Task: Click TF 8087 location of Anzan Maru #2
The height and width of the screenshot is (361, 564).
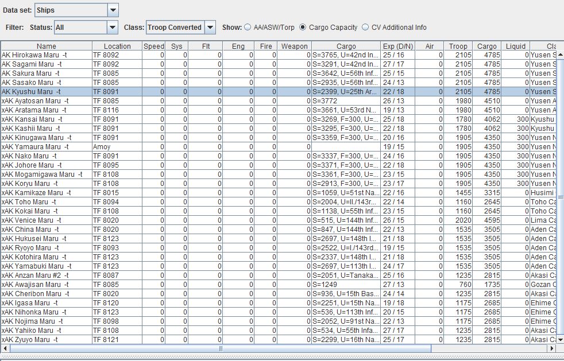Action: click(x=117, y=275)
